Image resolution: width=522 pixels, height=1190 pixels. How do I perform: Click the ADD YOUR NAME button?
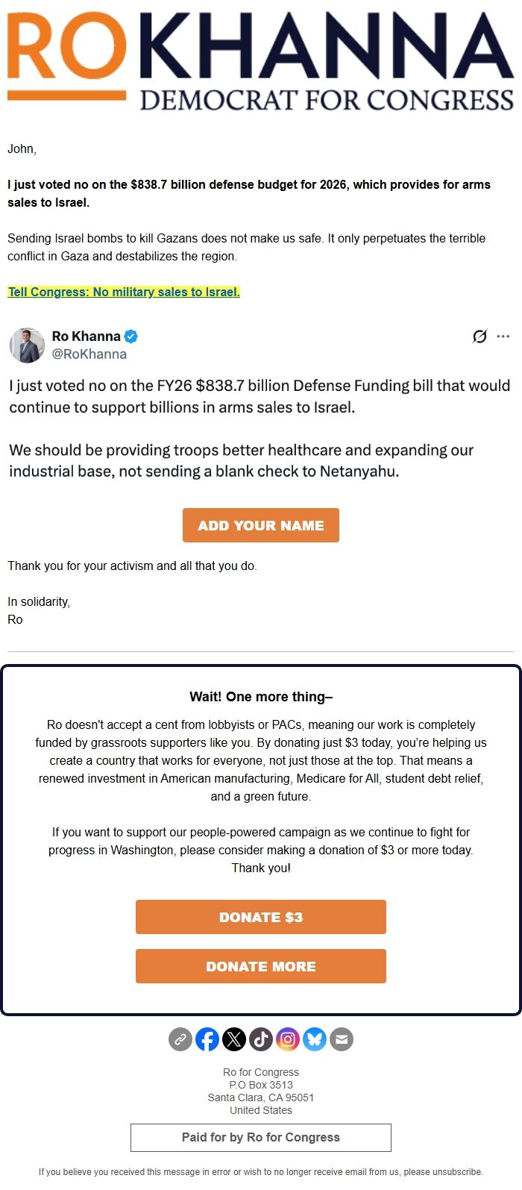[260, 525]
